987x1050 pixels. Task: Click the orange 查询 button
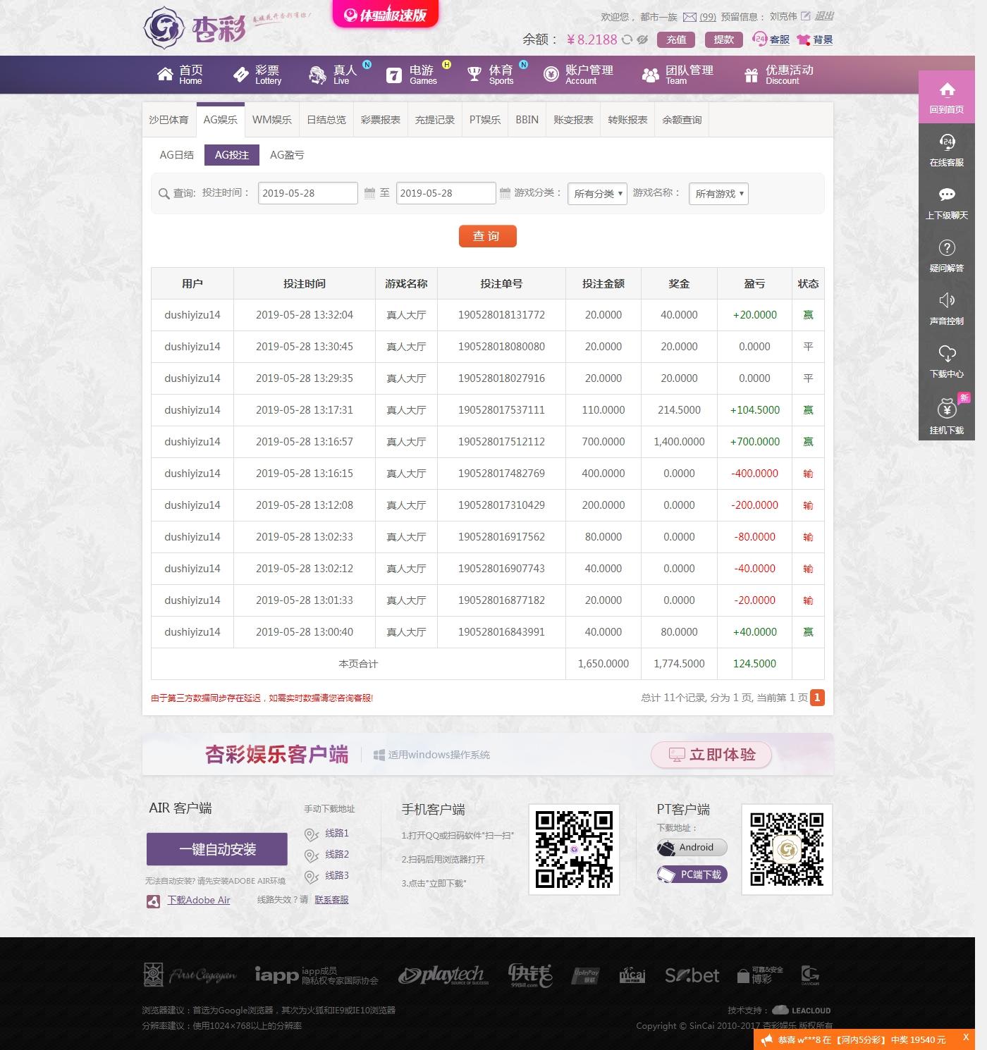tap(487, 236)
